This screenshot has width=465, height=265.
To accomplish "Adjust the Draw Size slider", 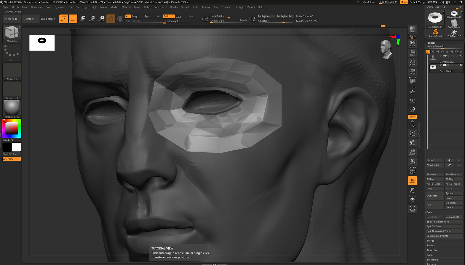I will click(x=229, y=21).
